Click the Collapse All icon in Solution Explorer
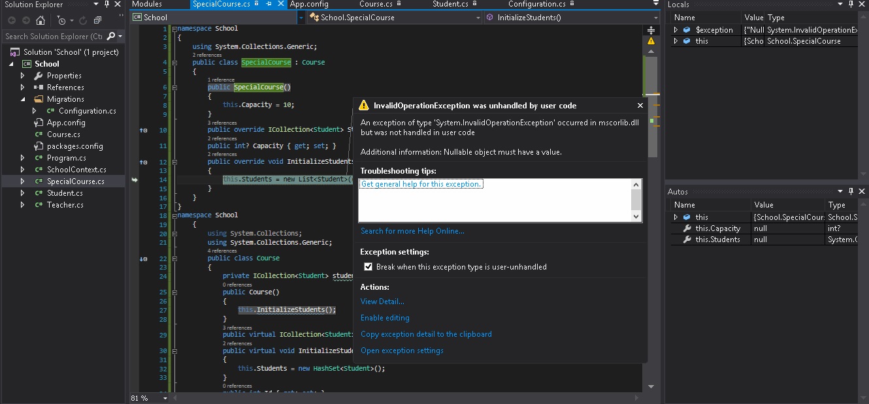This screenshot has height=404, width=869. pos(97,20)
